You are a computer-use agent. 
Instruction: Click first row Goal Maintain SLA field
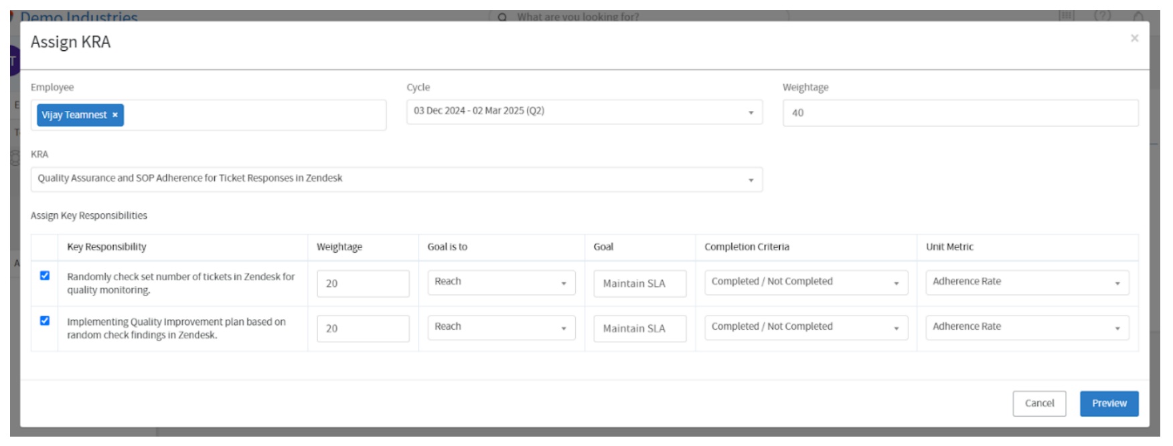click(x=639, y=284)
